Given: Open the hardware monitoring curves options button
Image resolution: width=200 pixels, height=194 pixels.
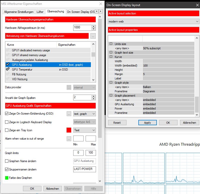Looking at the screenshot, I should tap(93, 36).
